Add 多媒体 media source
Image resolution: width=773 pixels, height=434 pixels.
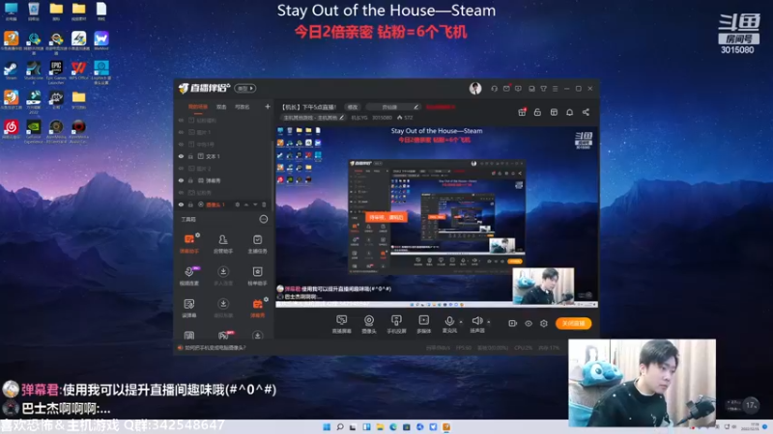424,324
